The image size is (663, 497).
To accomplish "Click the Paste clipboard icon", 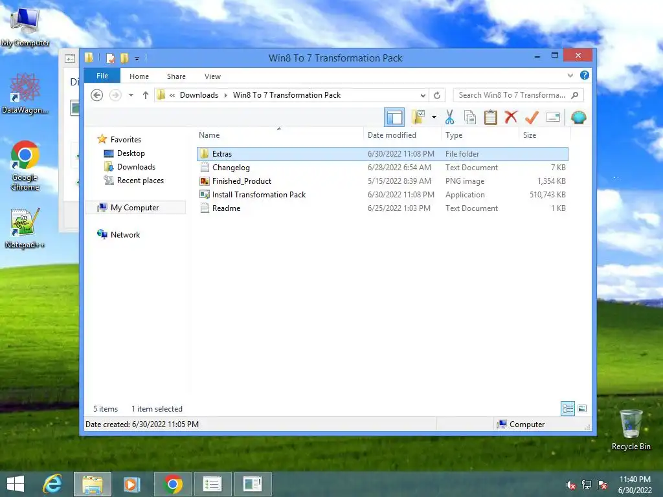I will [491, 117].
